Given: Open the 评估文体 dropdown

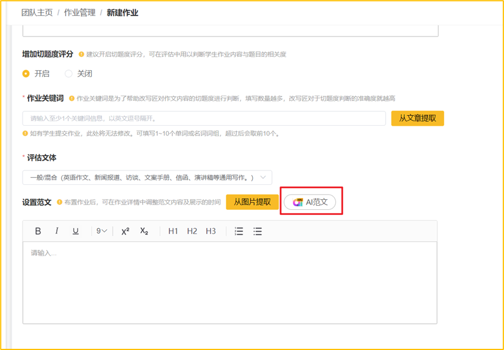Looking at the screenshot, I should pos(147,177).
